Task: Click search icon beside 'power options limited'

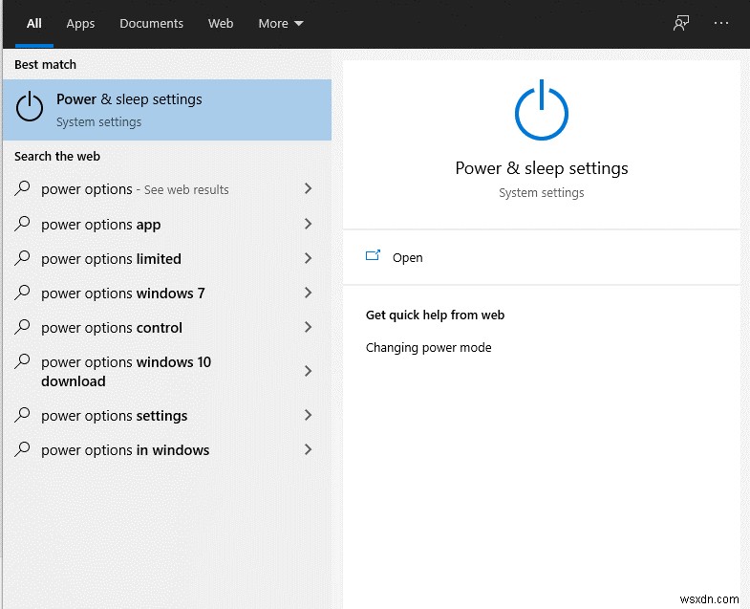Action: pos(22,258)
